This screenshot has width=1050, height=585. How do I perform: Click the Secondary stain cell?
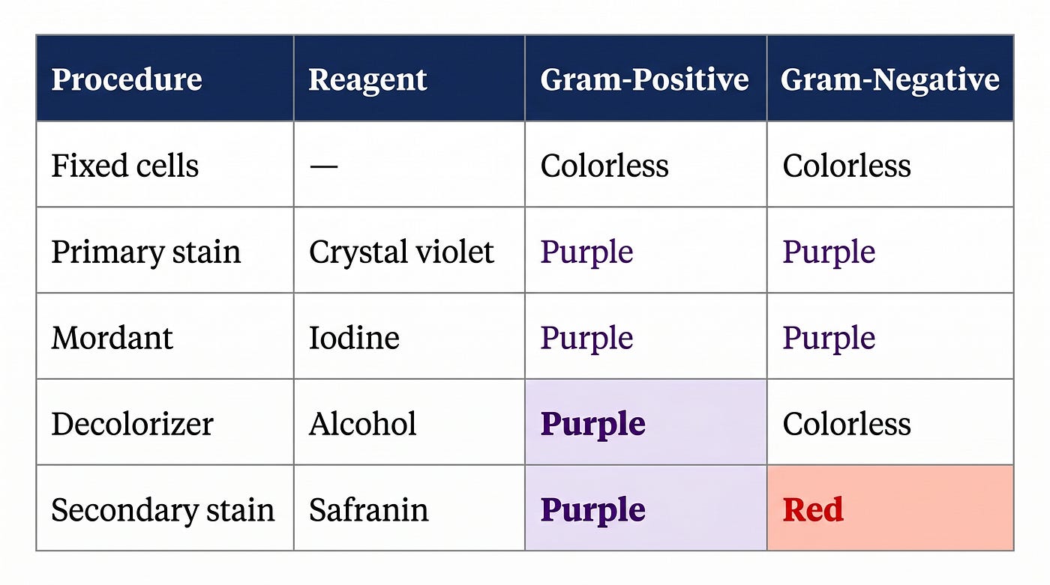(x=163, y=510)
